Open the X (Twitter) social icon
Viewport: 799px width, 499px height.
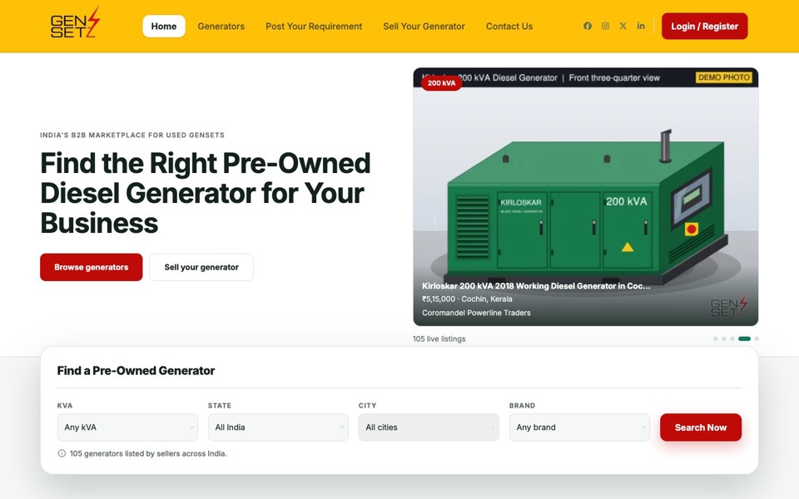click(623, 26)
